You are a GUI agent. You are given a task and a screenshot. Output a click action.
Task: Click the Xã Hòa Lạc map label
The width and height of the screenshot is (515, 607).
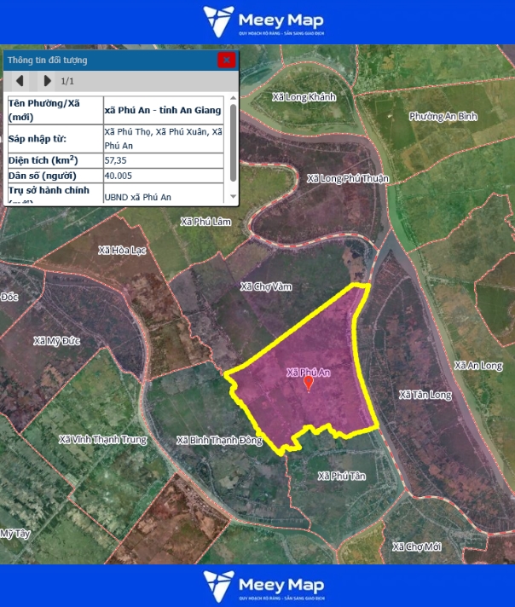click(124, 251)
